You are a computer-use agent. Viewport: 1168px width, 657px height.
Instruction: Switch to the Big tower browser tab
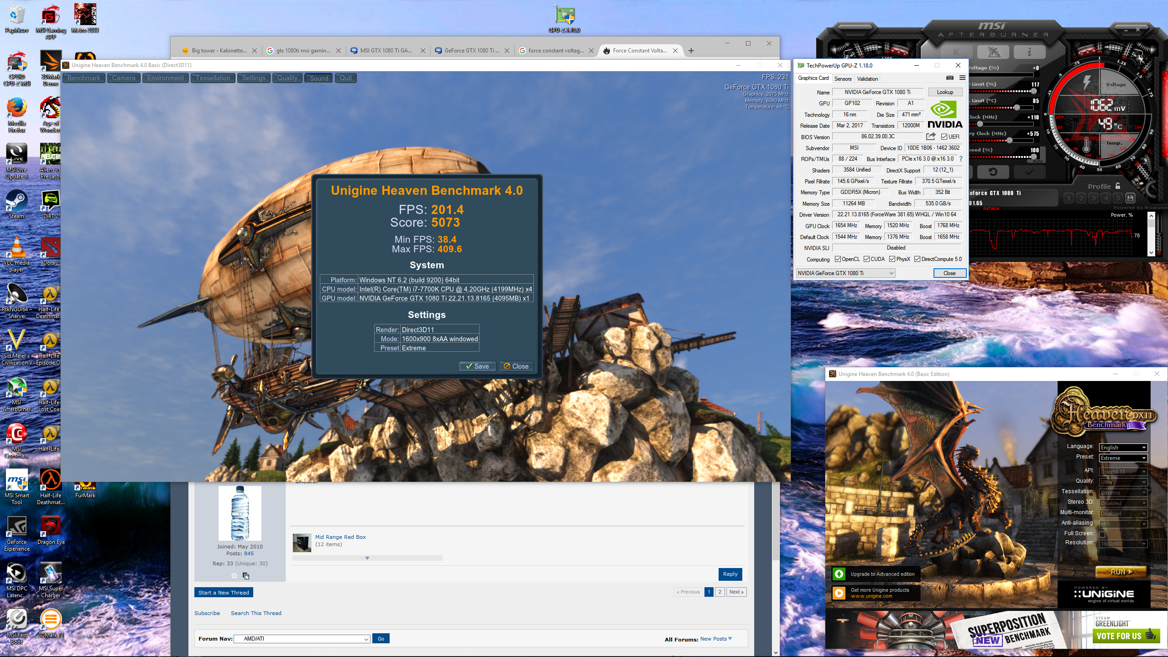[219, 51]
